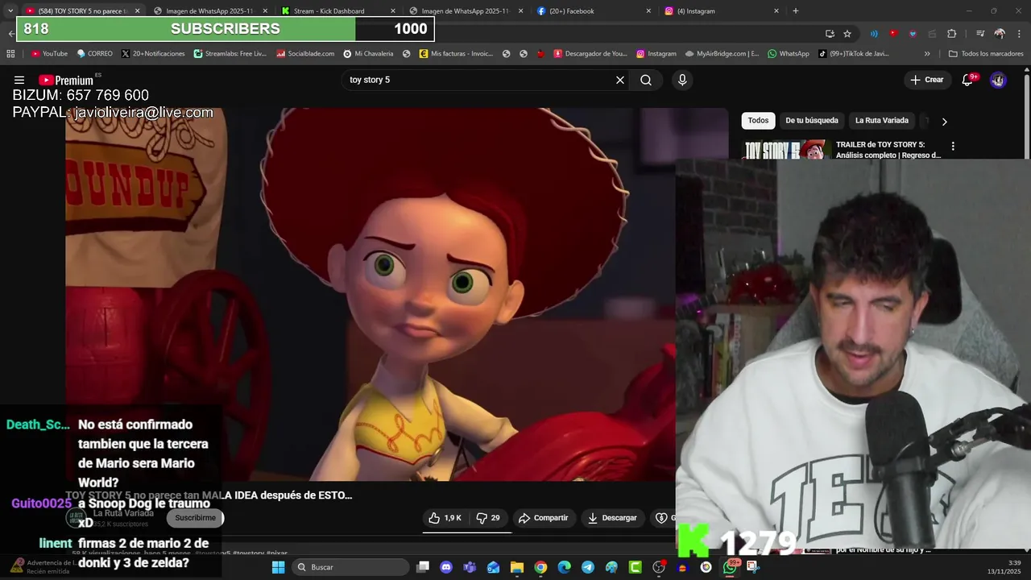This screenshot has width=1031, height=580.
Task: Start voice search with the microphone
Action: tap(682, 80)
